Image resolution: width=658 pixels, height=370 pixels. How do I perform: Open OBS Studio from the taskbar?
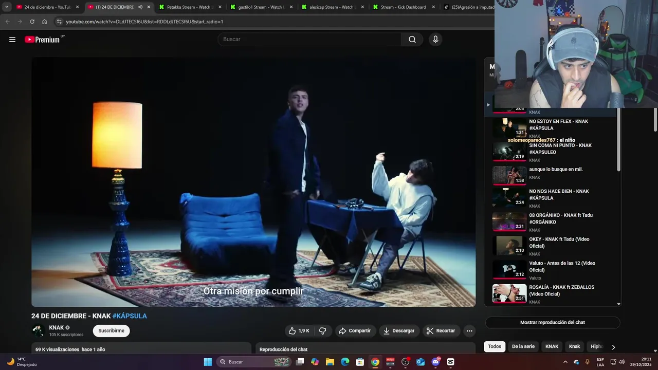coord(406,362)
